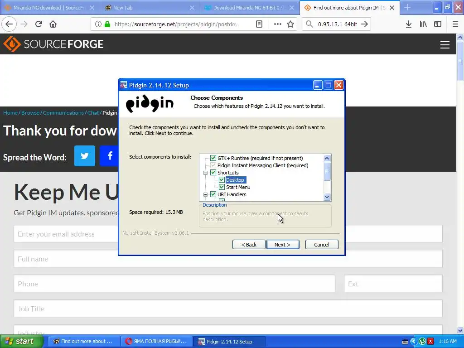This screenshot has width=464, height=348.
Task: Close the Miranda NG download tab
Action: pos(92,8)
